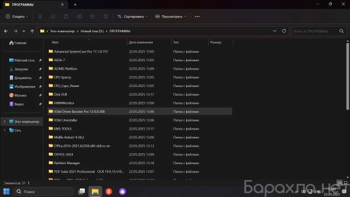The image size is (350, 197).
Task: Select Advanced SystemCare Pro folder
Action: click(140, 51)
